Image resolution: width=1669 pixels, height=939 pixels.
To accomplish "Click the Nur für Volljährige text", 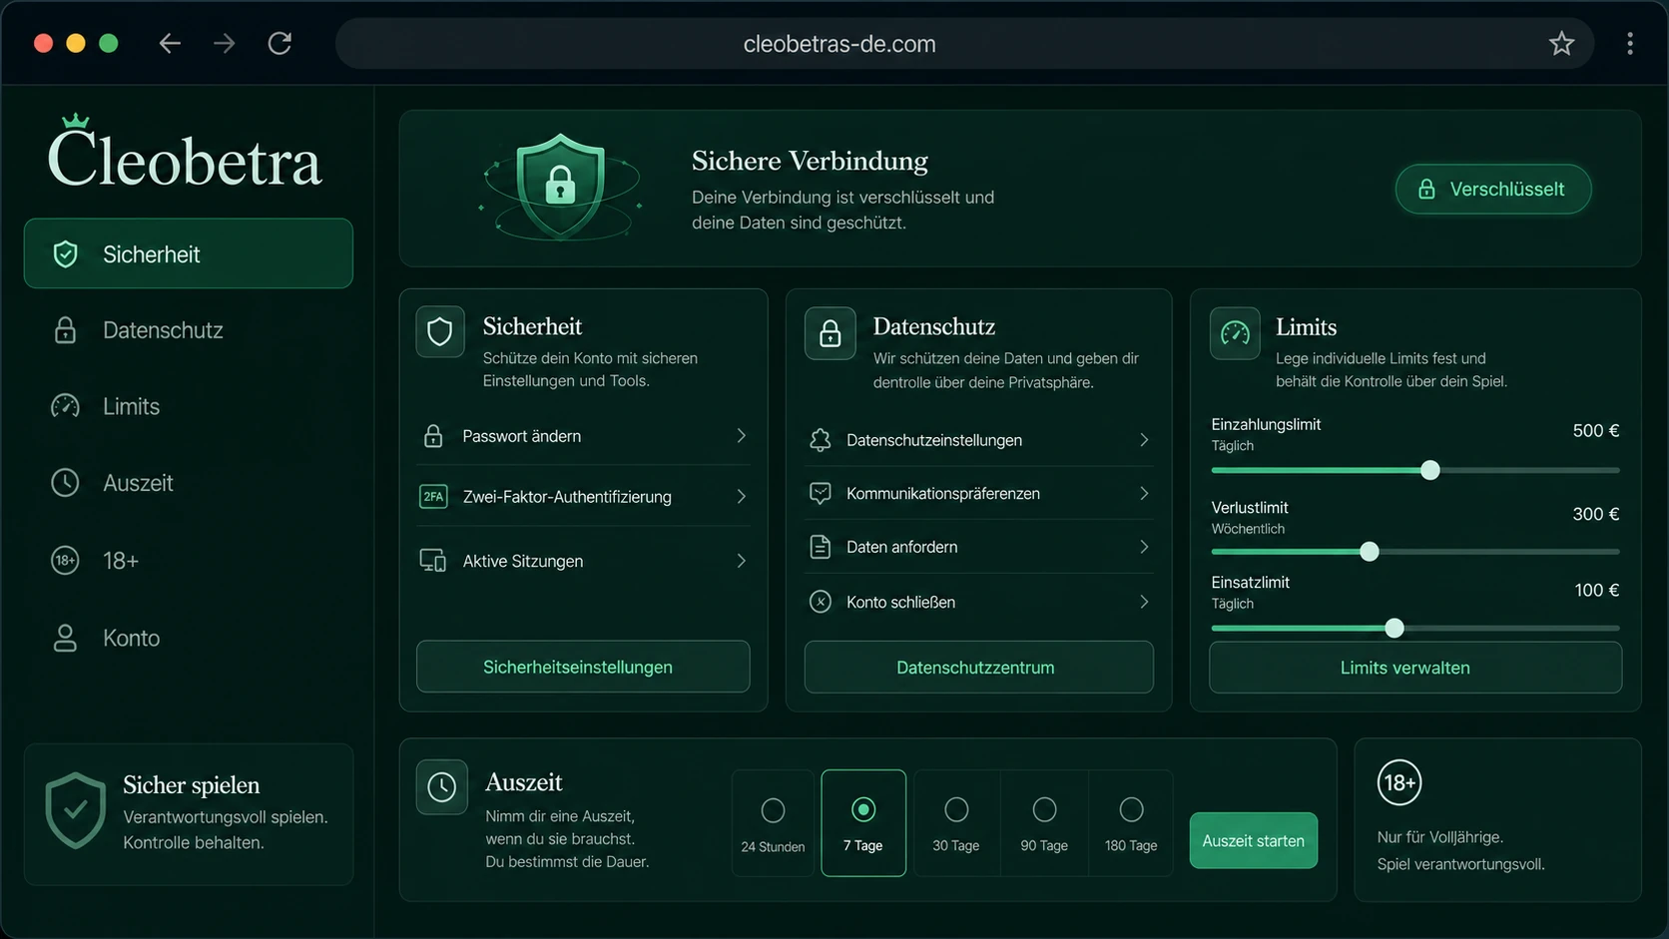I will 1439,837.
